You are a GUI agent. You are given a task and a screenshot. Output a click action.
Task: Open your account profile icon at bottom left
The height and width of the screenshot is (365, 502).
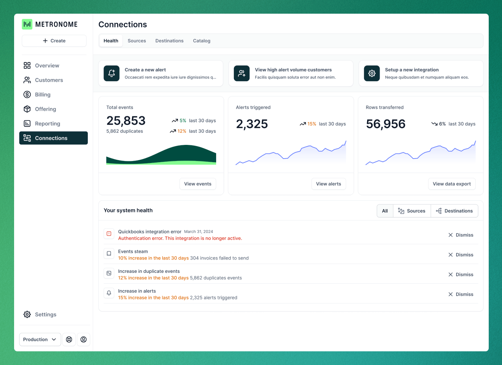[83, 339]
